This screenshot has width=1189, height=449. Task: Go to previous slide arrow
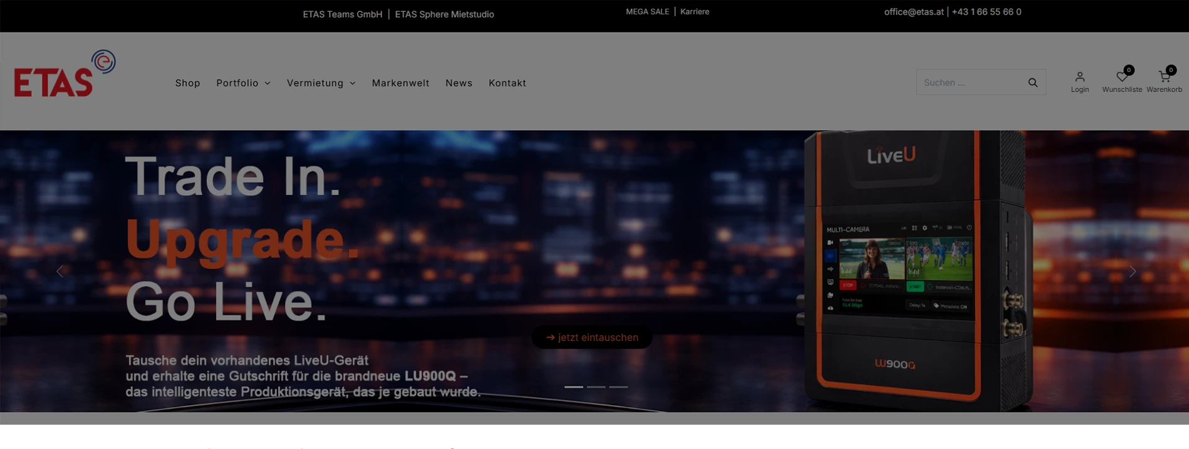point(60,271)
